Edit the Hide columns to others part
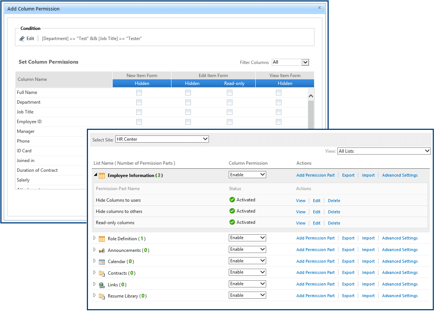This screenshot has height=311, width=435. (x=317, y=212)
